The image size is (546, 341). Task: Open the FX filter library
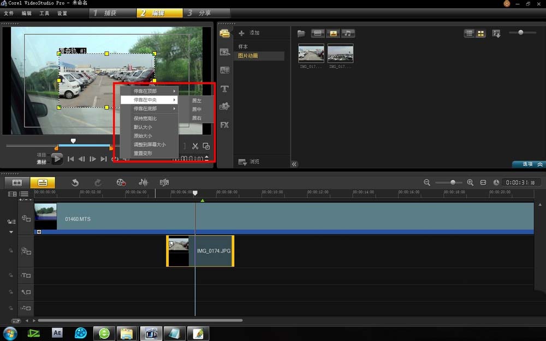click(x=224, y=125)
